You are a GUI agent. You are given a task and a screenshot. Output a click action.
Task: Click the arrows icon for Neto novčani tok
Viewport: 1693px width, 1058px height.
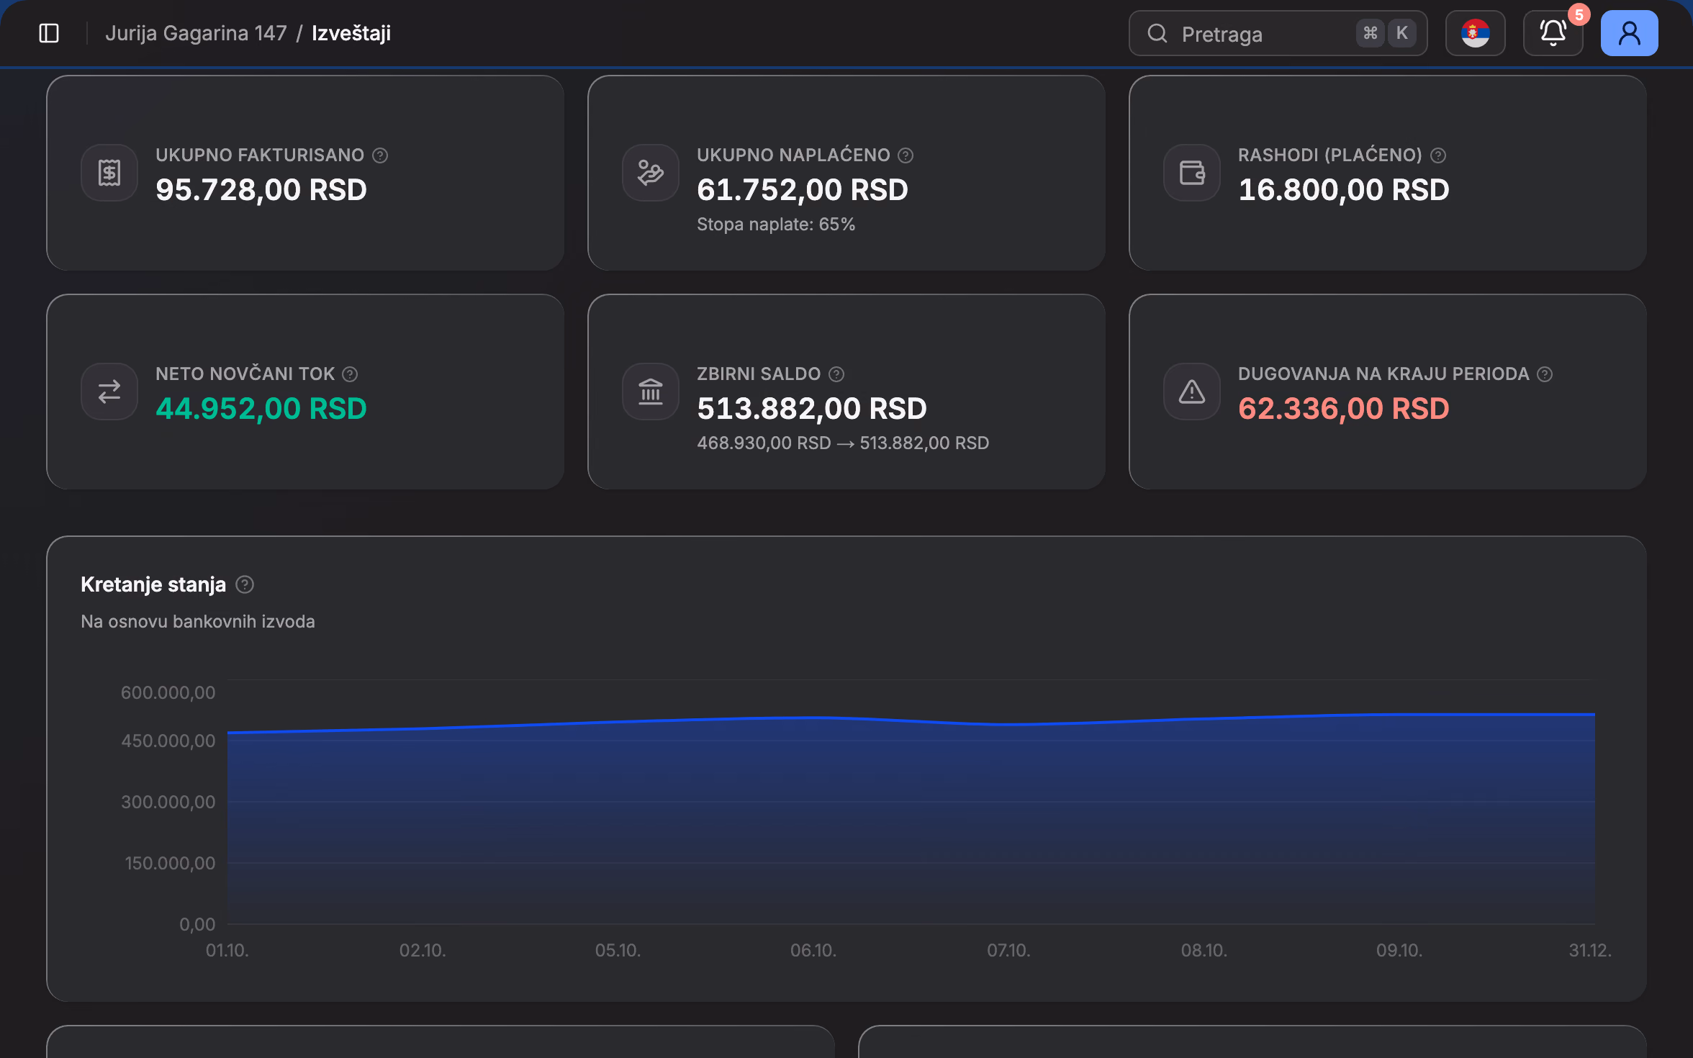click(109, 392)
